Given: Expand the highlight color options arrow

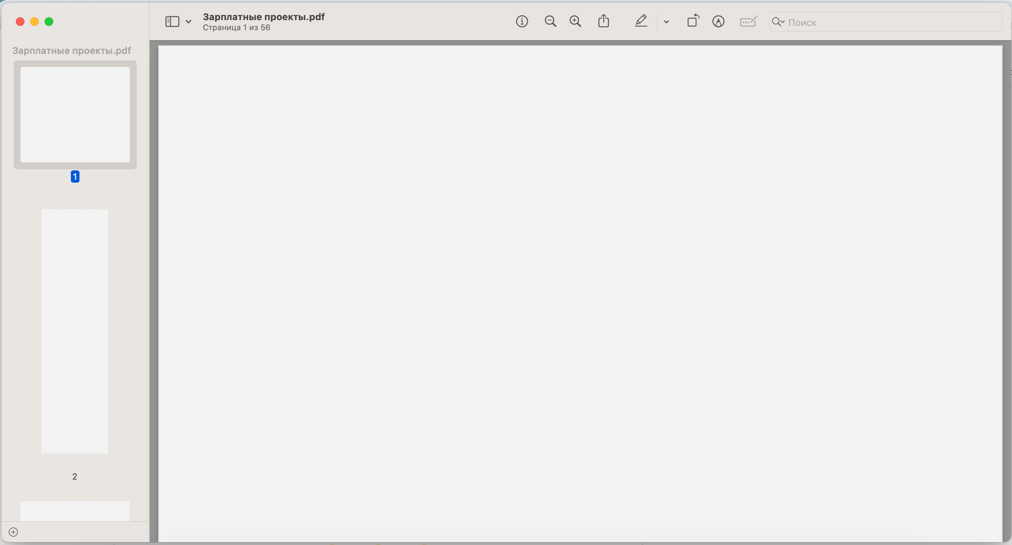Looking at the screenshot, I should tap(666, 22).
